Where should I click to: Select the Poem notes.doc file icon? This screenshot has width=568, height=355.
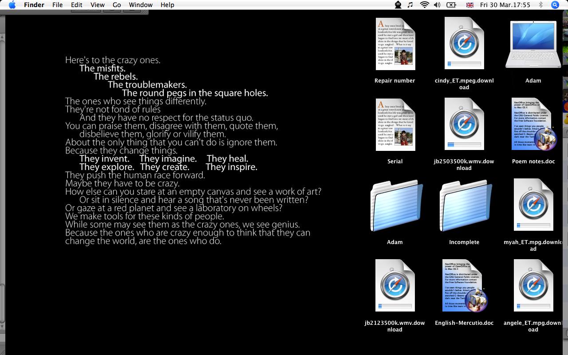point(533,124)
